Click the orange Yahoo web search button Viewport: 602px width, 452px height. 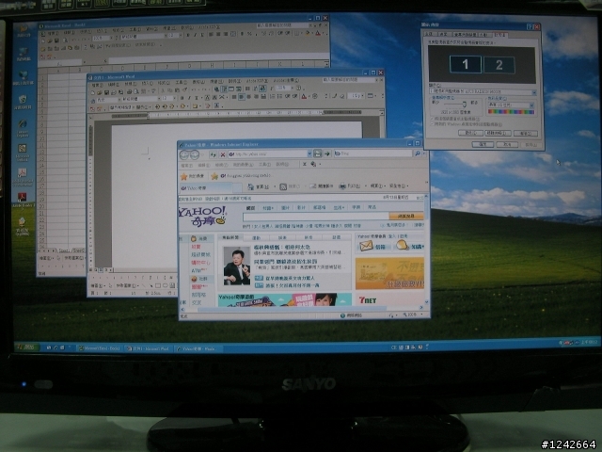pyautogui.click(x=406, y=217)
